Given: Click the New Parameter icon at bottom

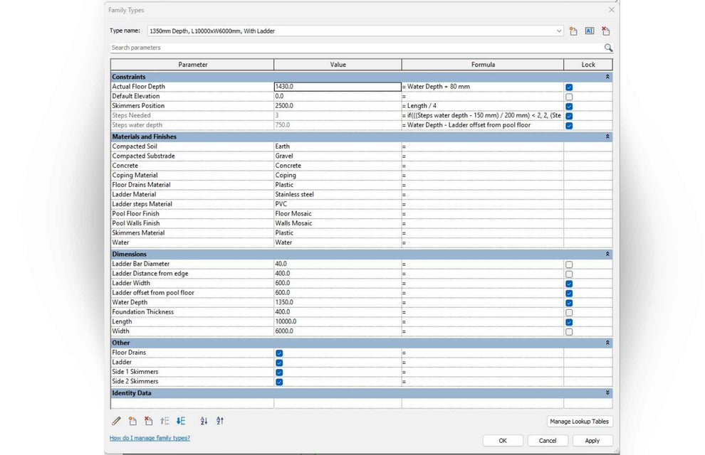Looking at the screenshot, I should point(132,421).
